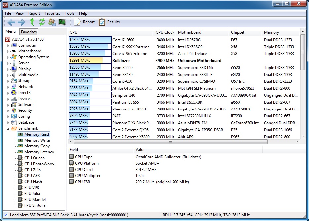The image size is (309, 221).
Task: Click the 9164 MB/s result bar
Action: pos(90,81)
